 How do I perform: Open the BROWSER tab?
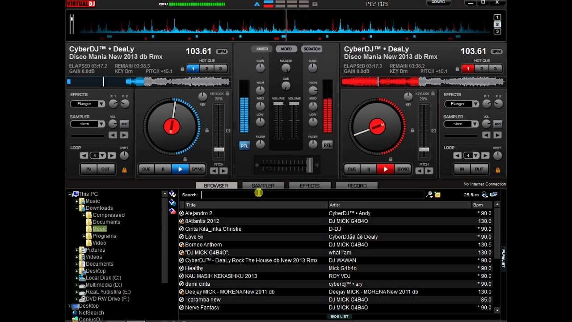tap(216, 186)
